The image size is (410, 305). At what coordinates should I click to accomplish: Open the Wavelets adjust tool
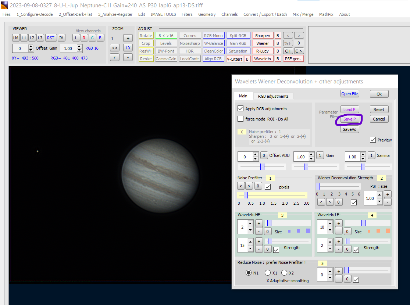tap(263, 59)
